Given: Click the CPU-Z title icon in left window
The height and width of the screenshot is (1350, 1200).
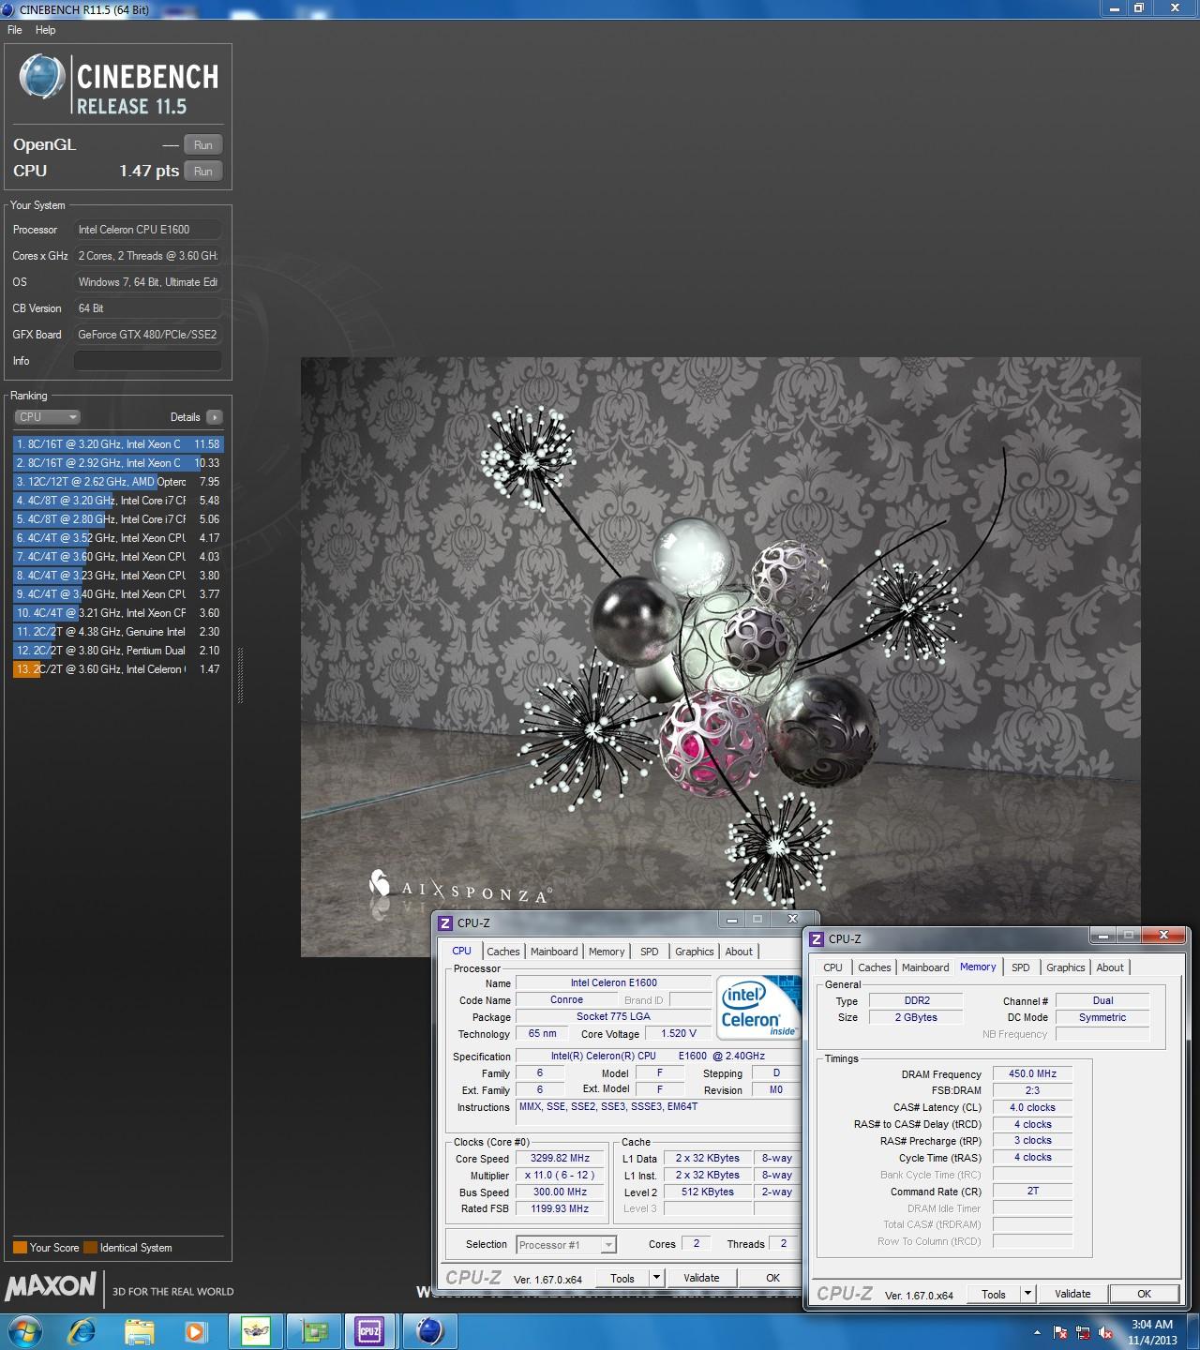Looking at the screenshot, I should [x=446, y=923].
